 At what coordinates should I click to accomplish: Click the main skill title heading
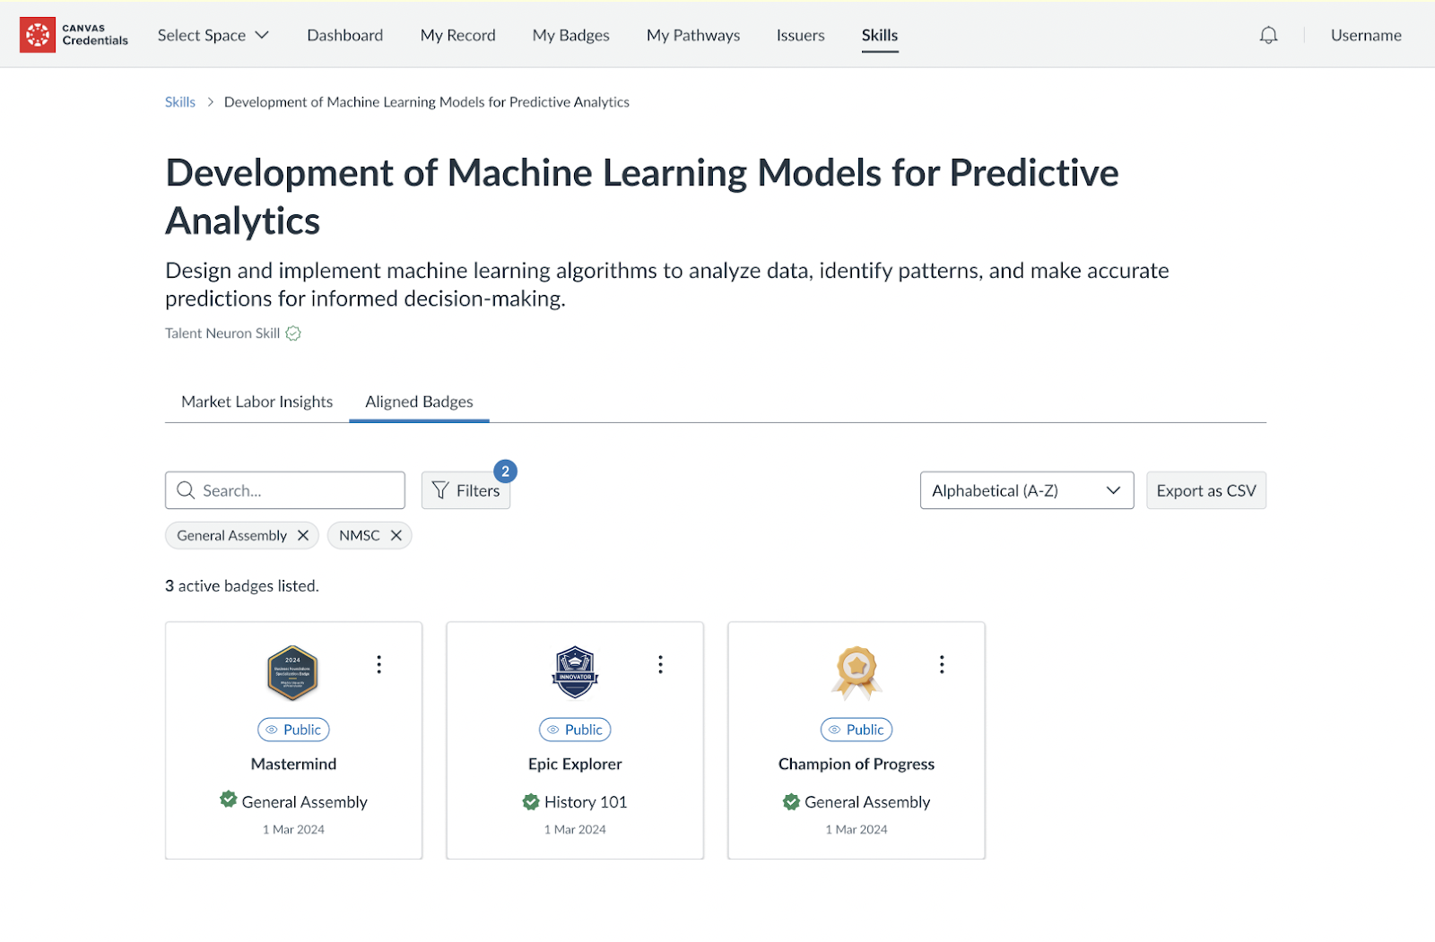(x=642, y=197)
